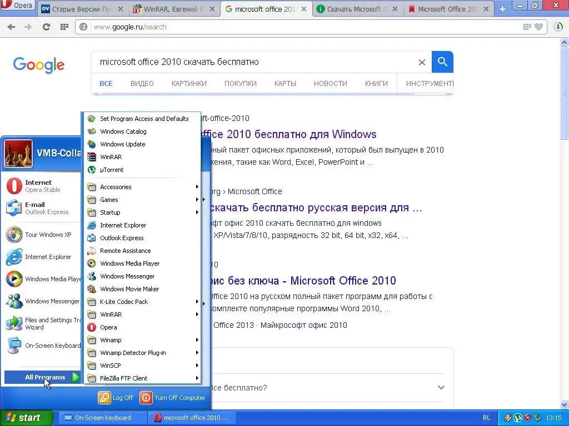Expand the FileZilla FTP Client submenu
569x426 pixels.
(x=142, y=378)
